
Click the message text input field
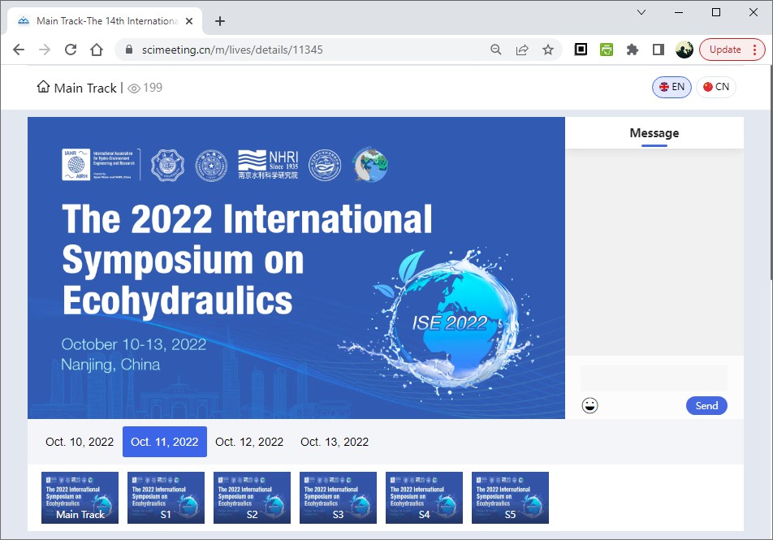point(654,378)
